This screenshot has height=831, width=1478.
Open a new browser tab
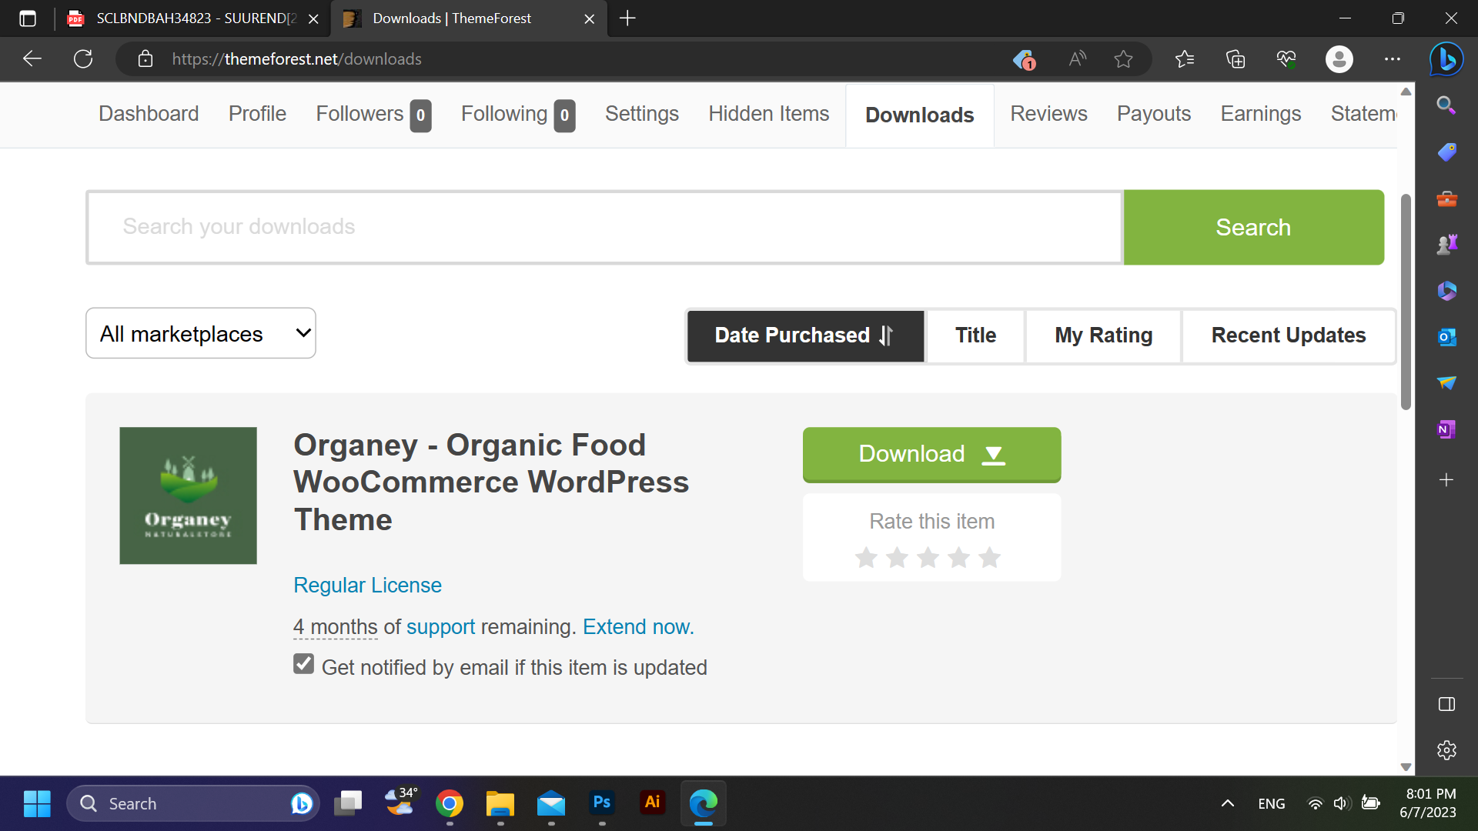click(627, 18)
